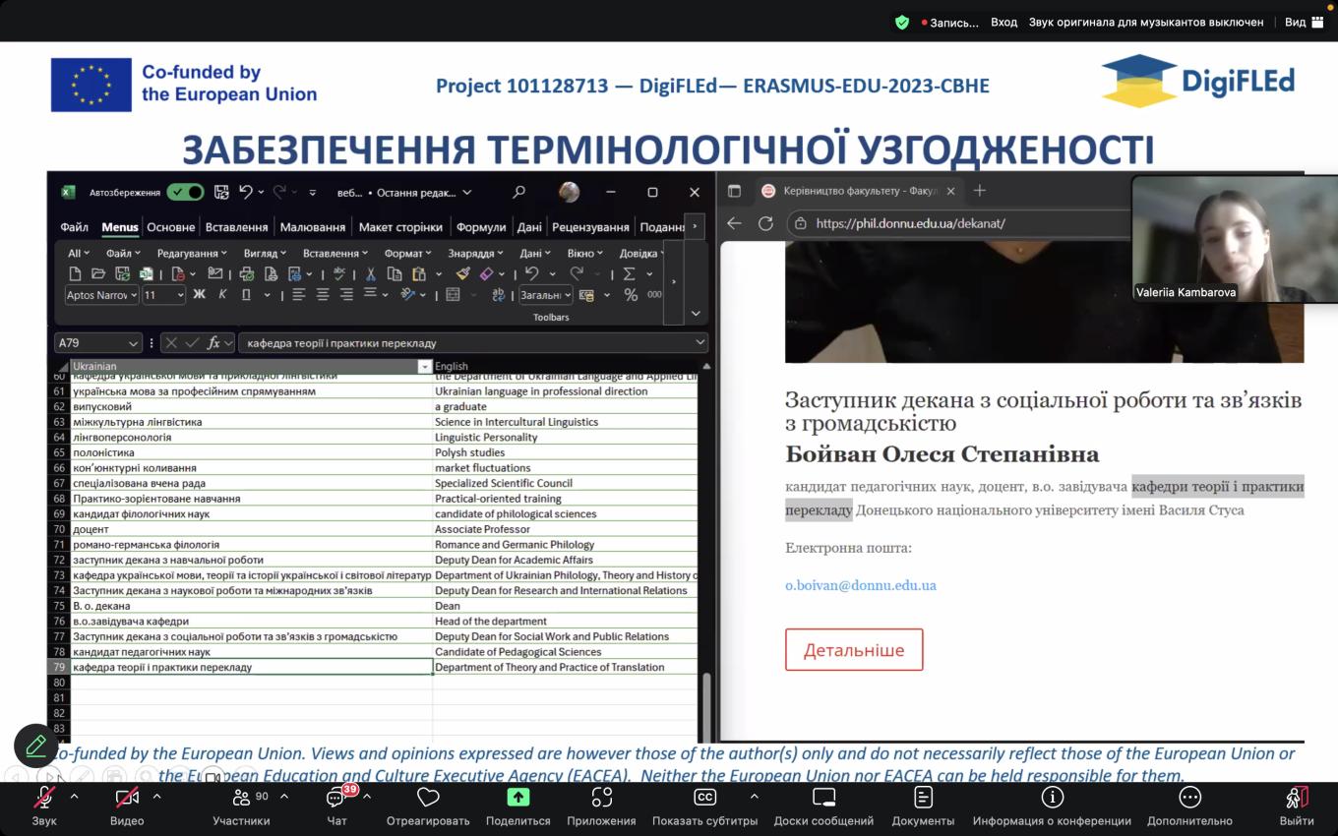Screen dimensions: 1338x836
Task: Click the Доски сообщений whiteboards icon
Action: [823, 798]
